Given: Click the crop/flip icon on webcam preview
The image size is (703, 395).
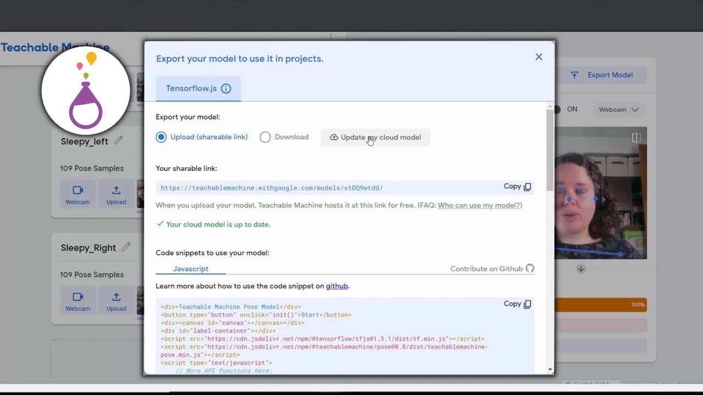Looking at the screenshot, I should pos(637,138).
